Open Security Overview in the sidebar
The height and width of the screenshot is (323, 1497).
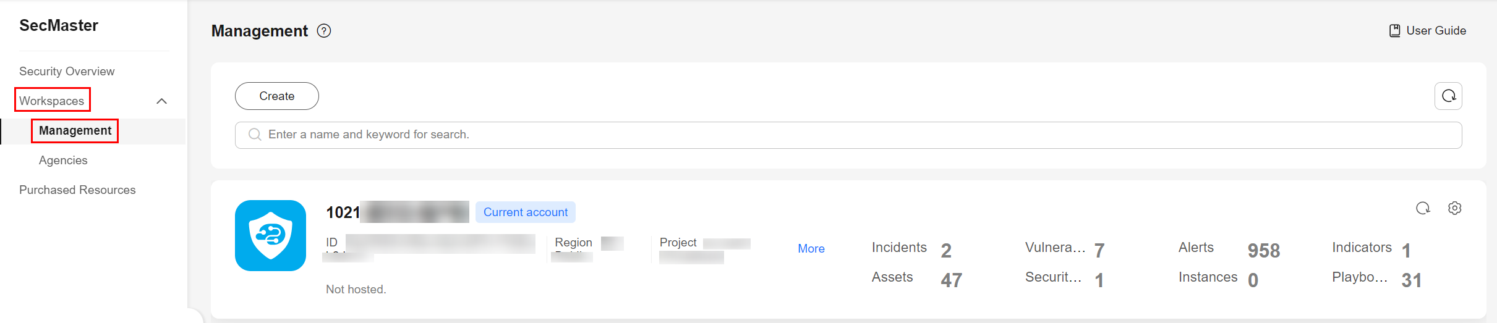[67, 72]
